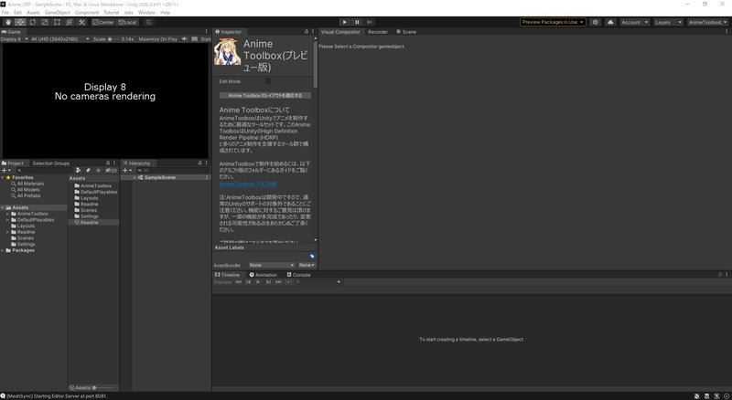Toggle Center pivot mode button
The image size is (732, 400).
click(103, 23)
